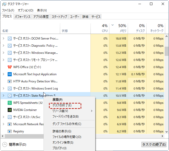Sort by the CPU column header
Image resolution: width=169 pixels, height=151 pixels.
(x=100, y=29)
